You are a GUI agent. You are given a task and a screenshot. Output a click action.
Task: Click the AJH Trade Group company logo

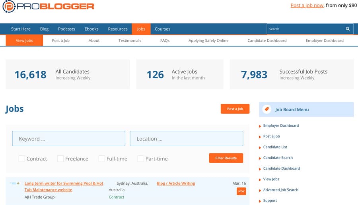pyautogui.click(x=14, y=184)
